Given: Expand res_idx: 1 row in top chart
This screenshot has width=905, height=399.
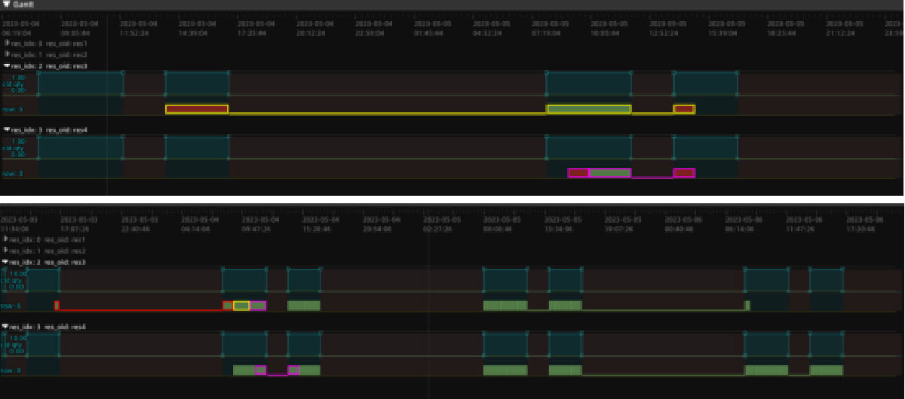Looking at the screenshot, I should pos(8,55).
